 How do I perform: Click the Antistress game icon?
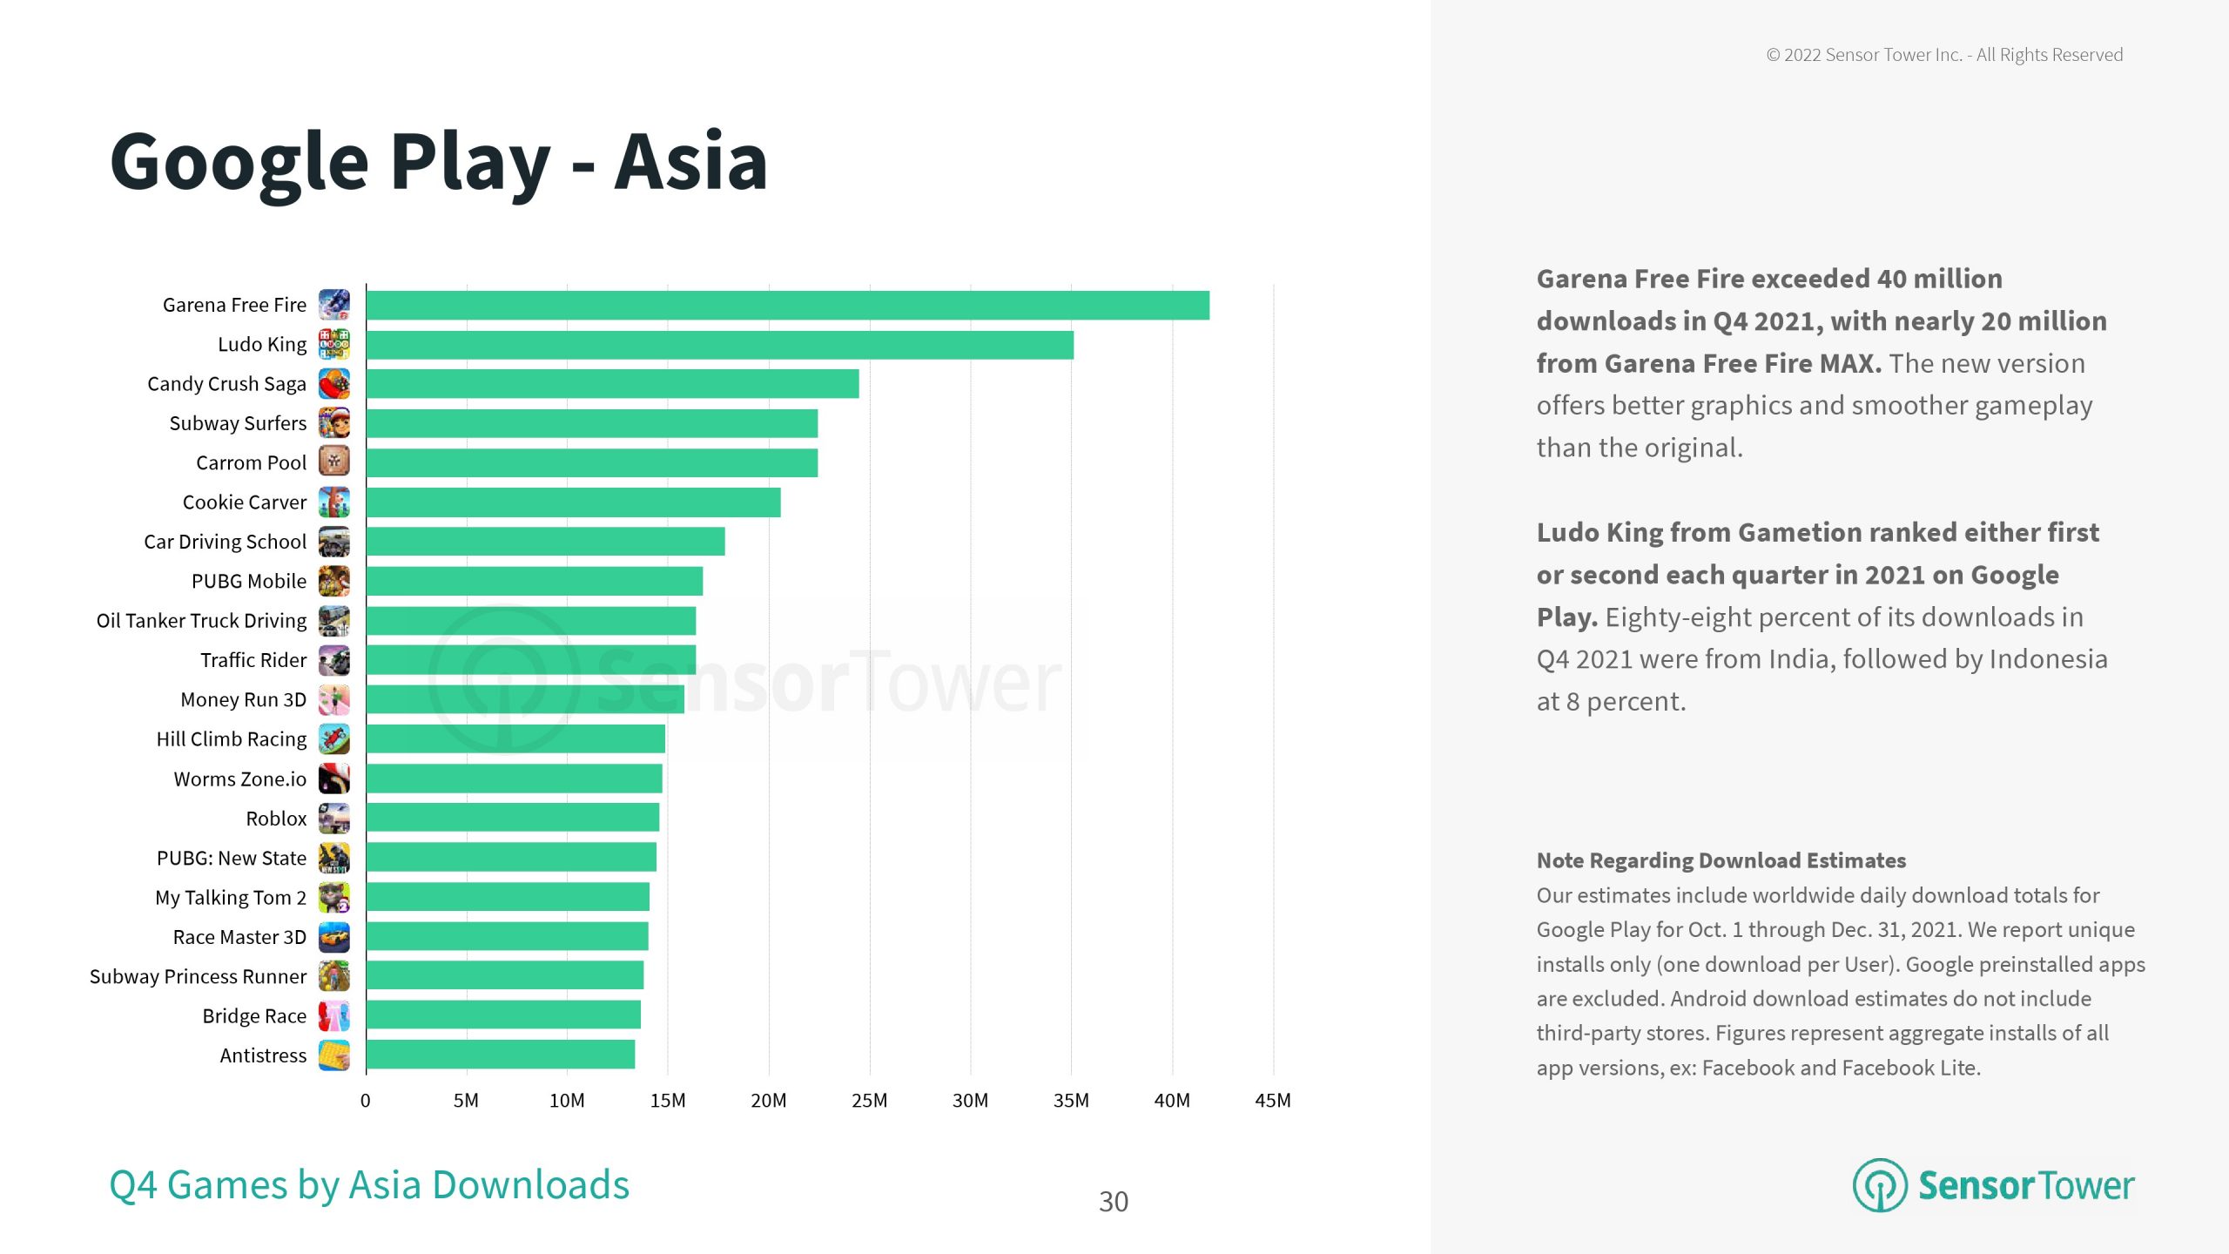(333, 1055)
